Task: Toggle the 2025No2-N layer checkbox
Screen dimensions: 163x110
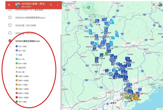Action: click(10, 17)
